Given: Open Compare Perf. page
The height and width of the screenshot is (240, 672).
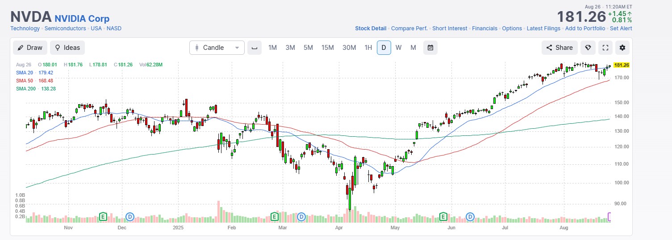Looking at the screenshot, I should point(409,28).
